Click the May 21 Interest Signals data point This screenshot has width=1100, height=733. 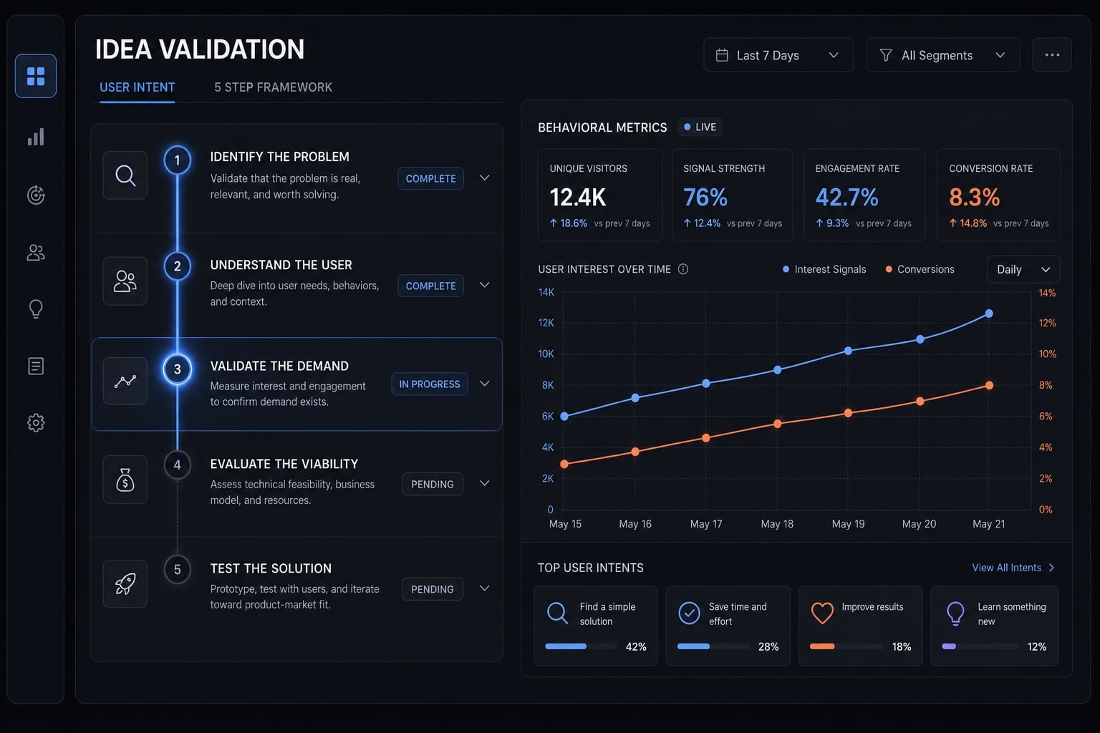[989, 314]
